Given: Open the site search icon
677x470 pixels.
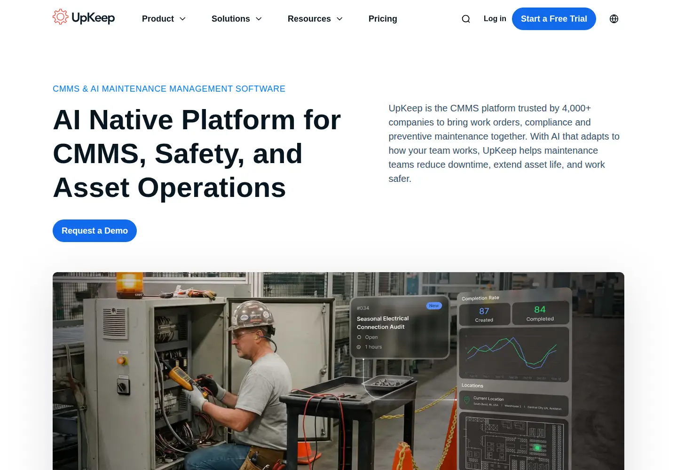Looking at the screenshot, I should click(466, 19).
